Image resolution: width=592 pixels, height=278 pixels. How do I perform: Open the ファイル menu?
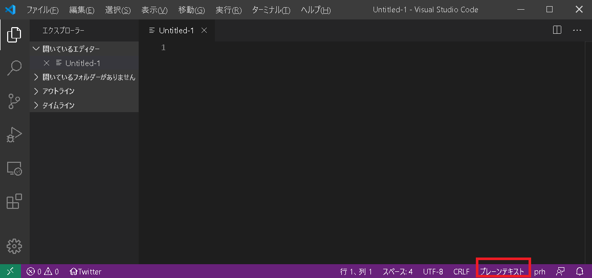coord(42,10)
